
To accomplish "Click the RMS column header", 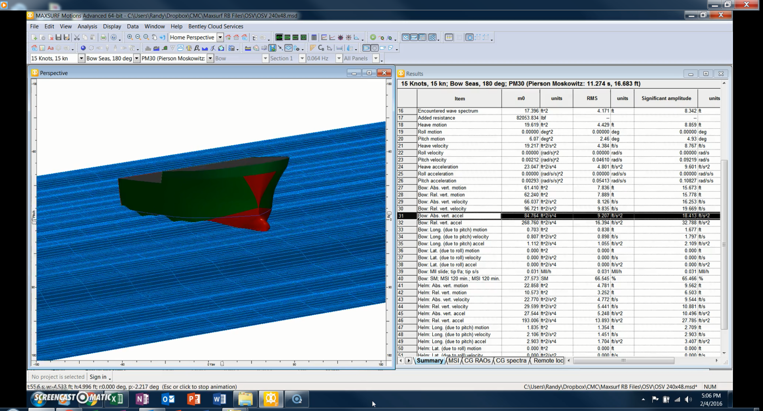I will 592,98.
